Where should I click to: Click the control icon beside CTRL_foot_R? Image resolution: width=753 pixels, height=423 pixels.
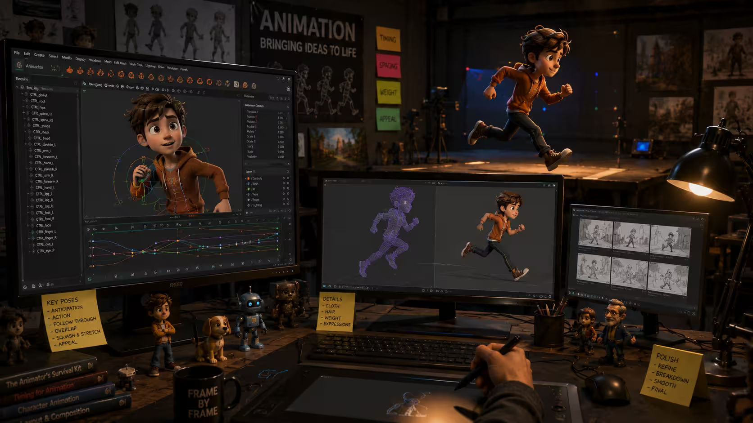tap(32, 219)
